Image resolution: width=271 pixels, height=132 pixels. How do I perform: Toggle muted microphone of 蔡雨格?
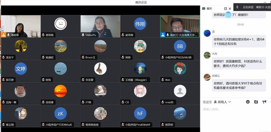43,35
